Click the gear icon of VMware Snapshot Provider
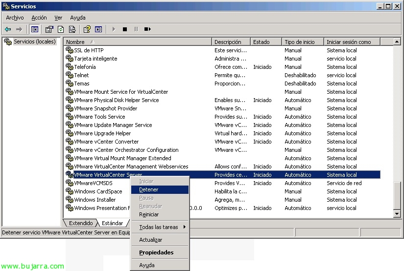 click(x=70, y=108)
